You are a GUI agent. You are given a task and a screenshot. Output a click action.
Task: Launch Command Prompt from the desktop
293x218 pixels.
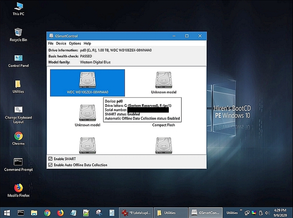tap(18, 165)
